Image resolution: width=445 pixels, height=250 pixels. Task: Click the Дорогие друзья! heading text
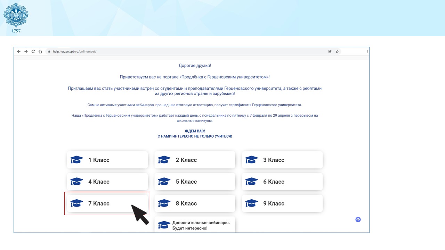point(195,66)
